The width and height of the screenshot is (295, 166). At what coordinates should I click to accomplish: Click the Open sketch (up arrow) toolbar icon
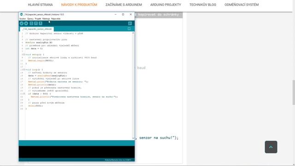[x=36, y=24]
